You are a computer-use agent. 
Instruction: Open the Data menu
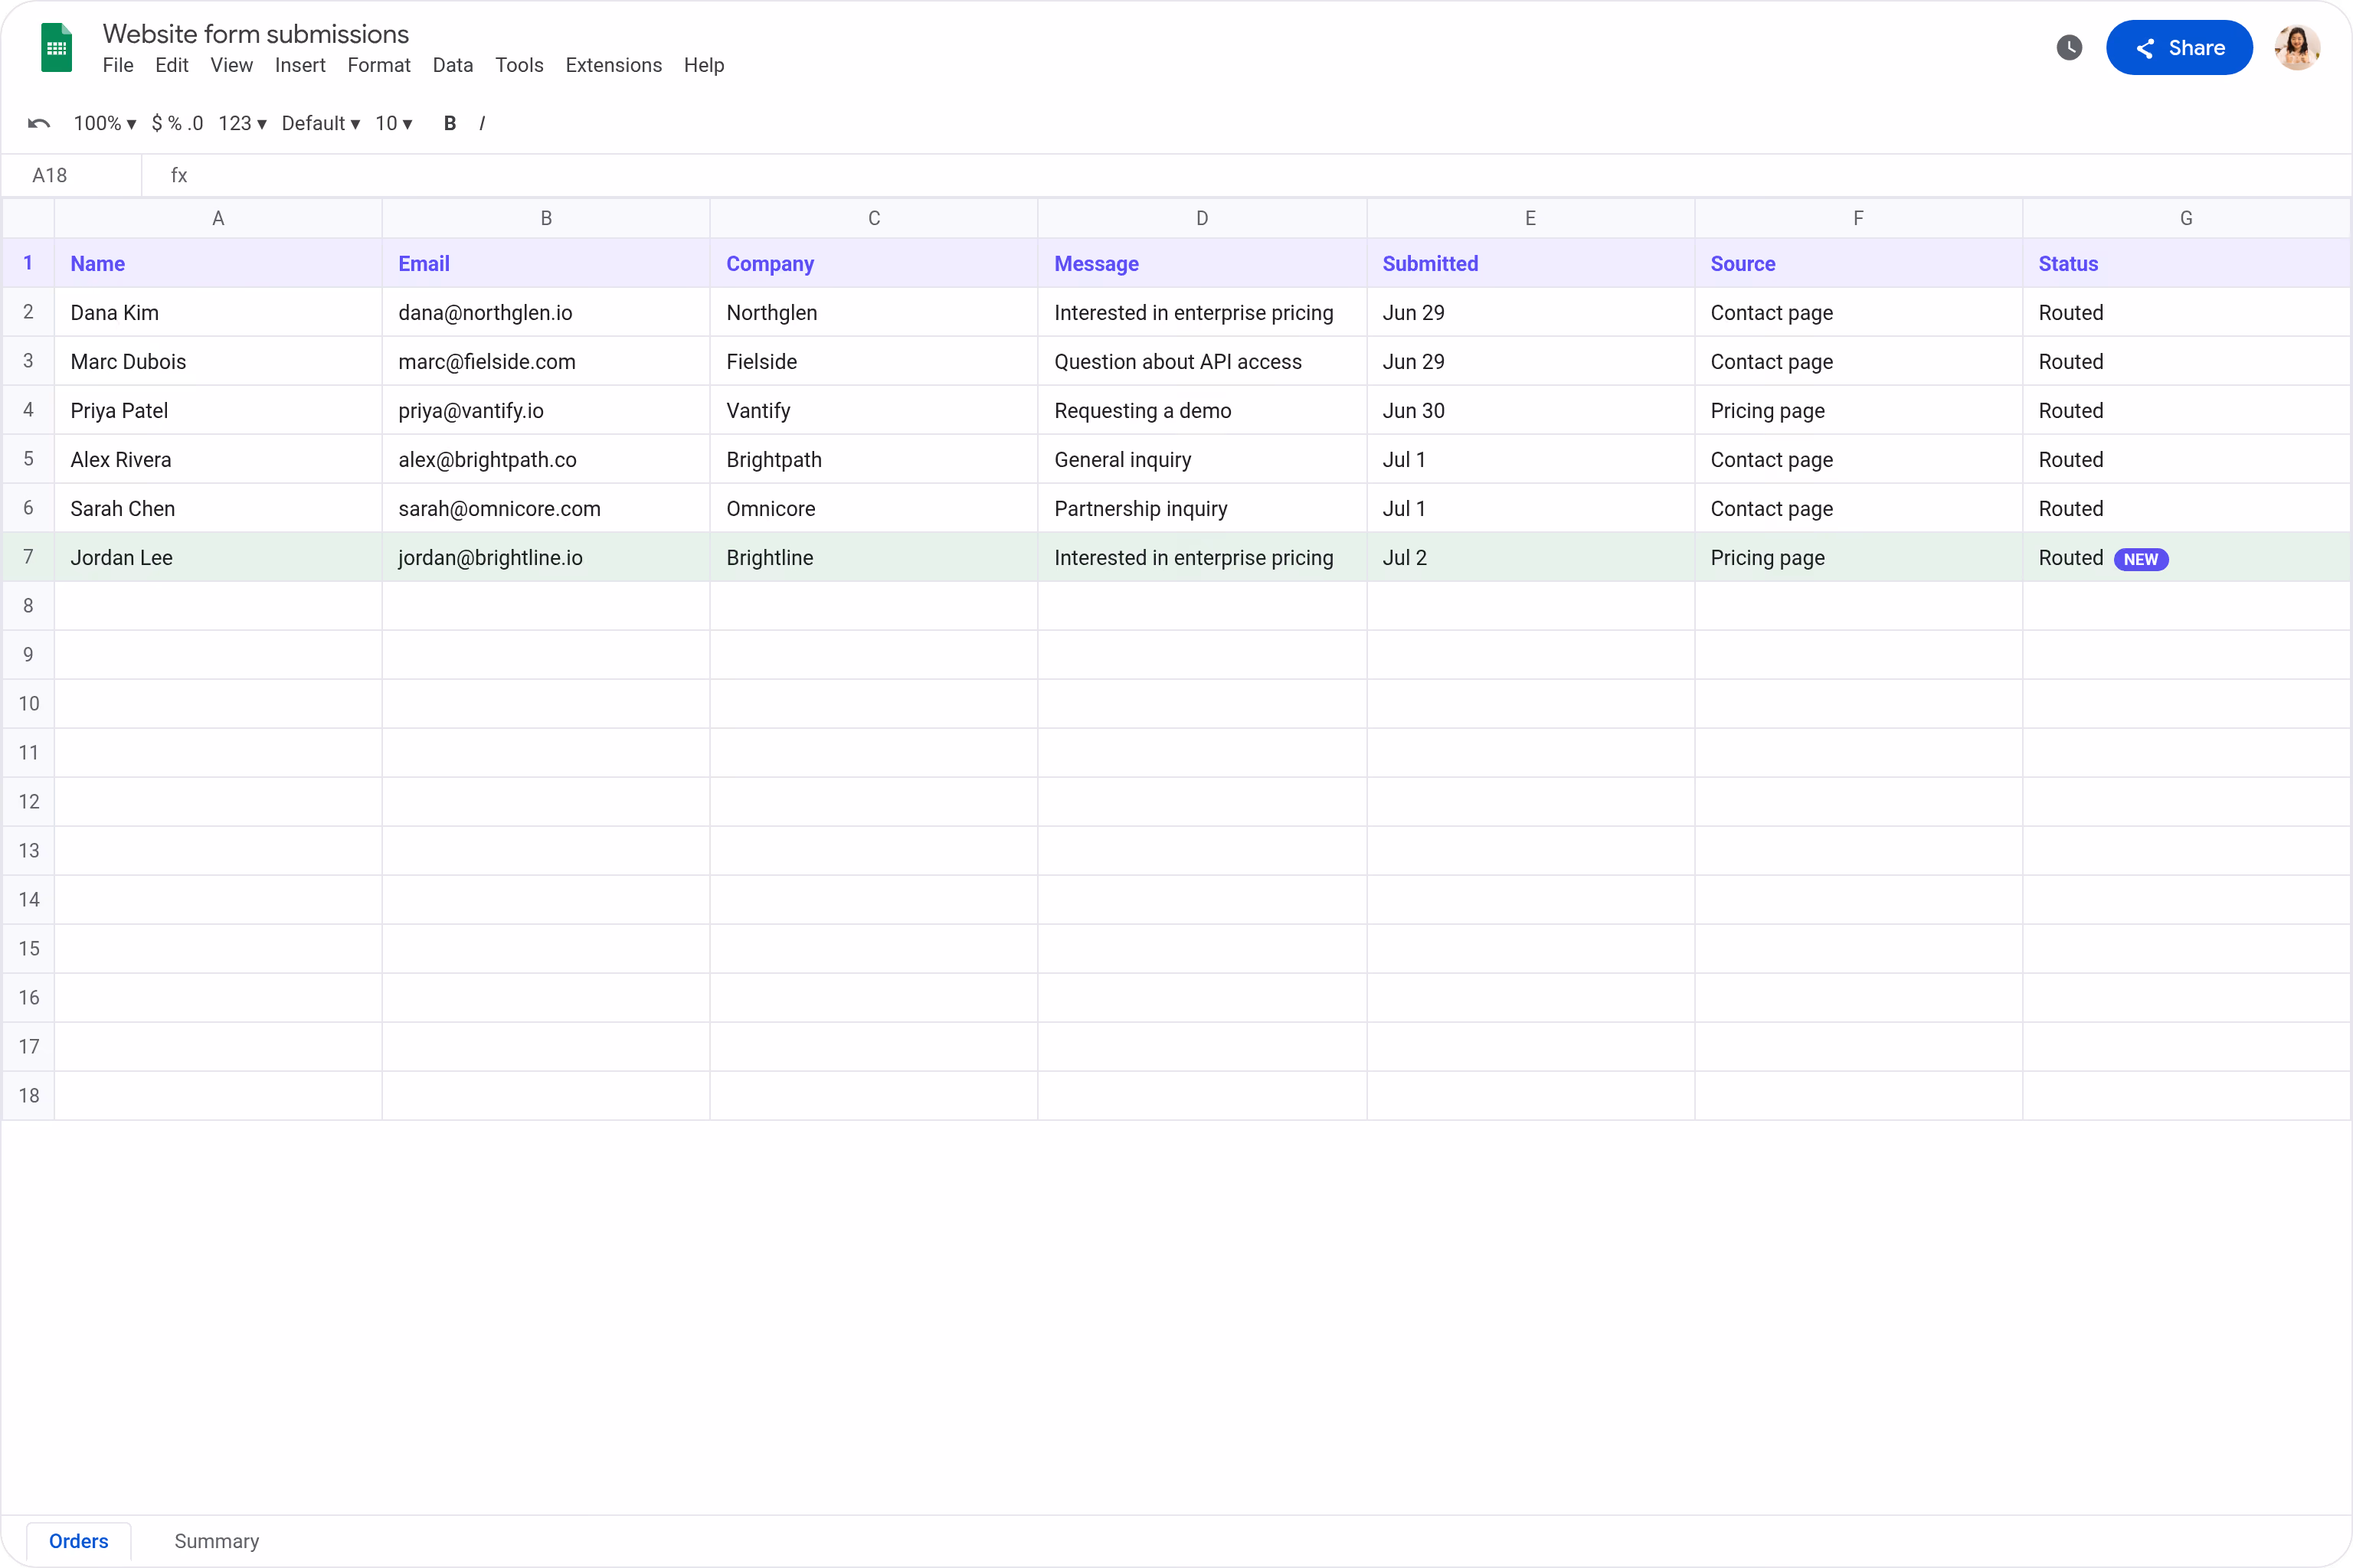pyautogui.click(x=453, y=65)
